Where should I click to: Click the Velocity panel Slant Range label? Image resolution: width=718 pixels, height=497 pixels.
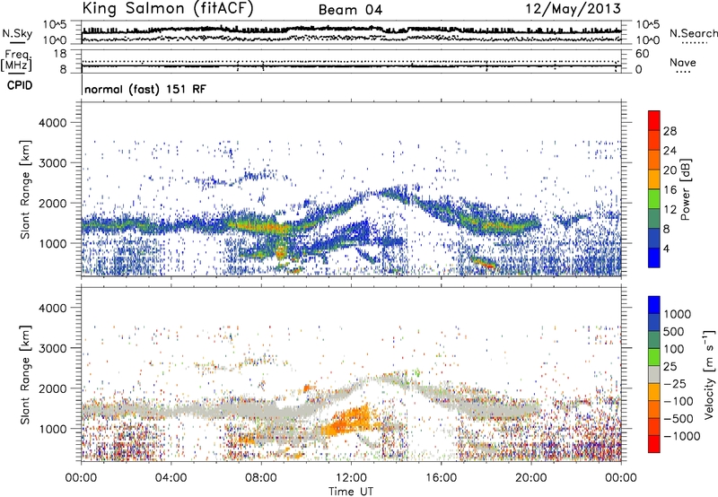pyautogui.click(x=25, y=374)
